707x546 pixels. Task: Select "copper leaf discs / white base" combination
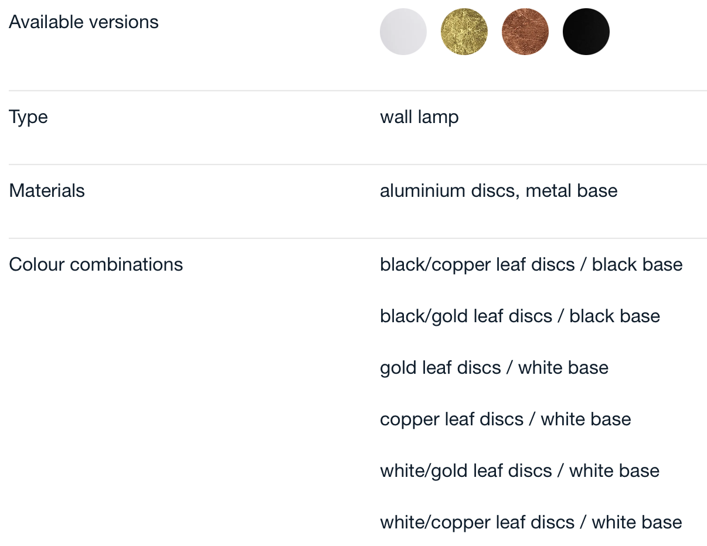tap(505, 419)
